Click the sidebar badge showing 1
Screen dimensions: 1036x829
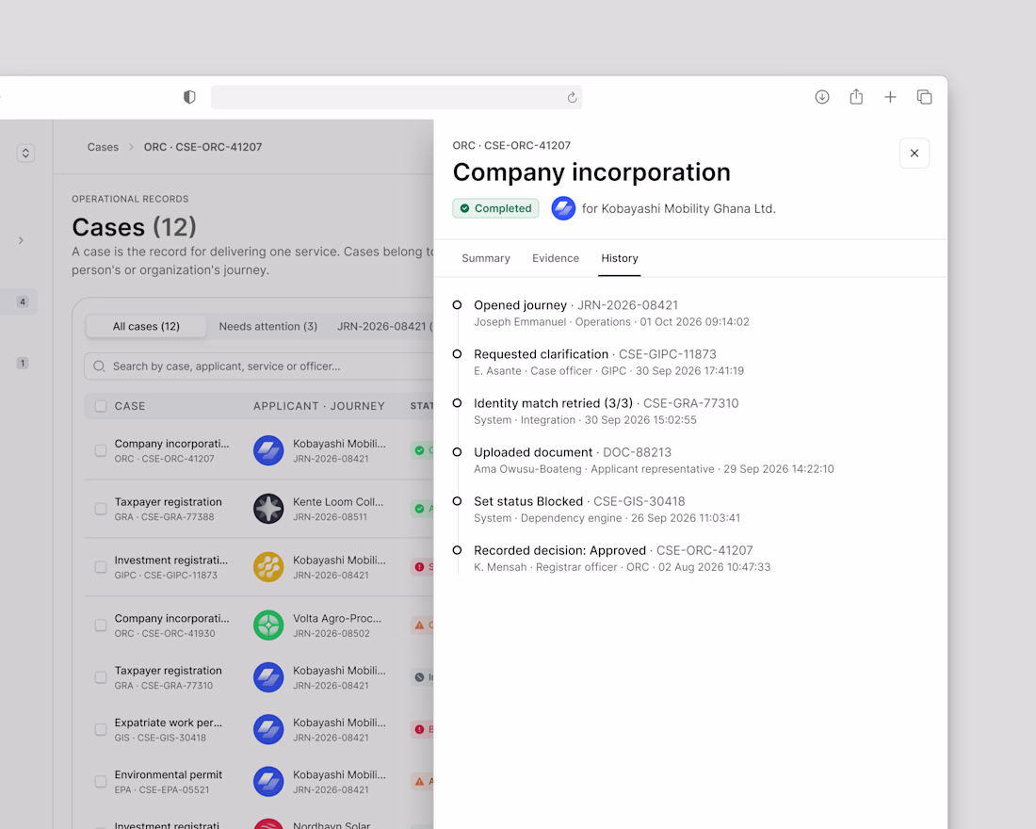coord(23,363)
